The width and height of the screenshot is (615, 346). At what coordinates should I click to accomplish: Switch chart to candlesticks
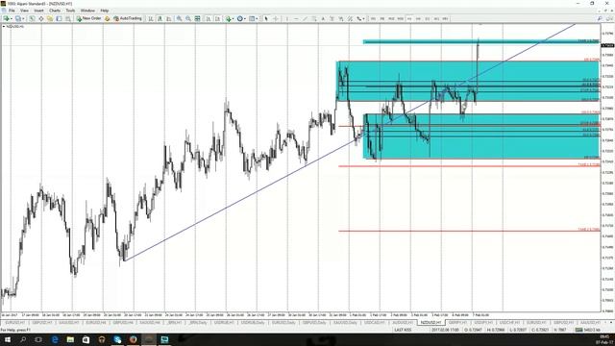(x=160, y=18)
